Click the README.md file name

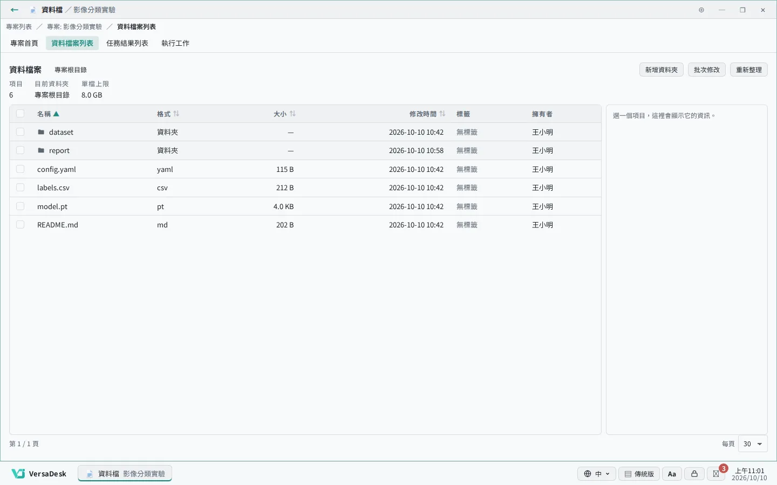(x=58, y=225)
